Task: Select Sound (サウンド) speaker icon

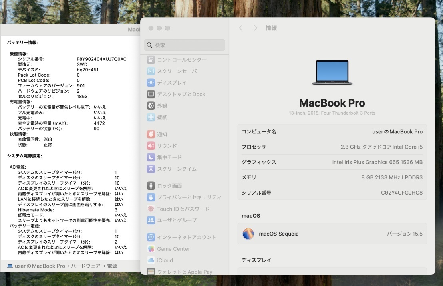Action: click(x=151, y=146)
